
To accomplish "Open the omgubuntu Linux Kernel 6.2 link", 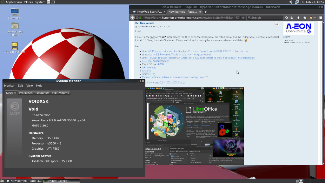I will pyautogui.click(x=176, y=55).
